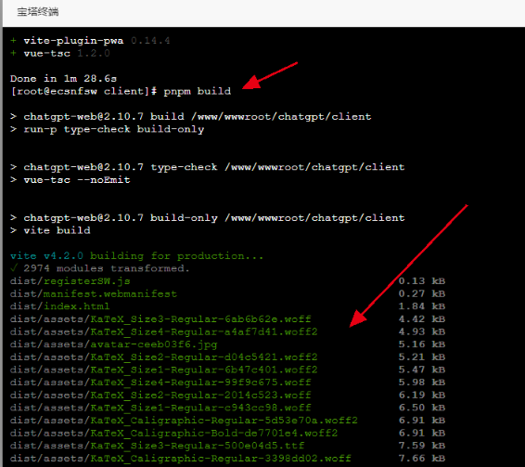Select the 'vue-tsc 1.2.0' line
The height and width of the screenshot is (467, 525).
point(60,53)
